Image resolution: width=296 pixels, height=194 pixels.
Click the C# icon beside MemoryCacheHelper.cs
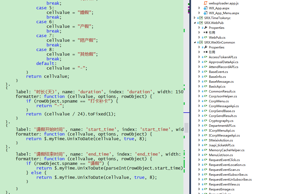(x=206, y=150)
